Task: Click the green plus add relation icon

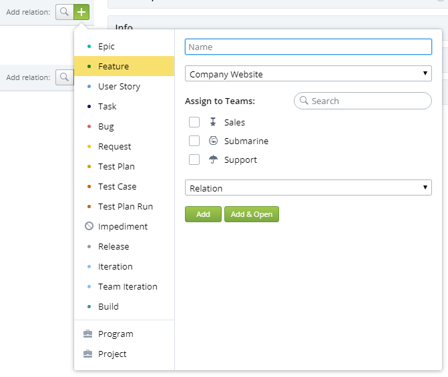Action: click(x=81, y=12)
